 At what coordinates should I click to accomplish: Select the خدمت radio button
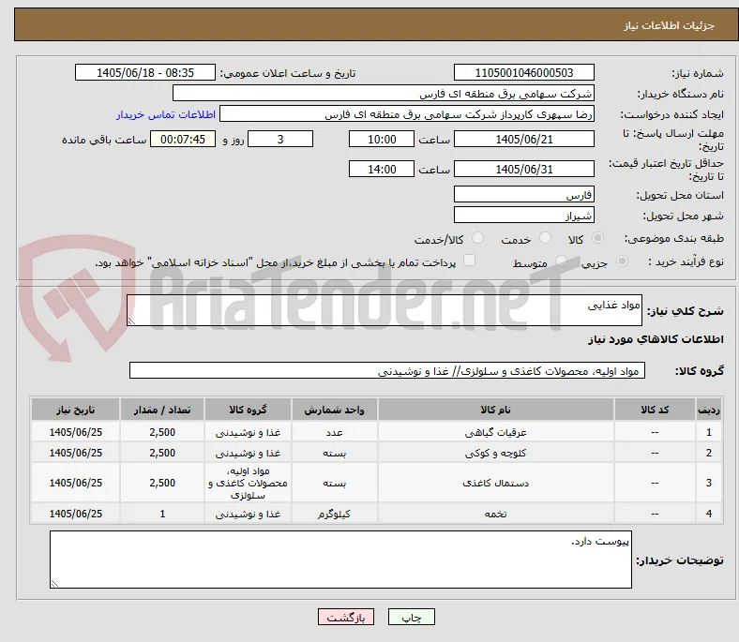[x=545, y=238]
